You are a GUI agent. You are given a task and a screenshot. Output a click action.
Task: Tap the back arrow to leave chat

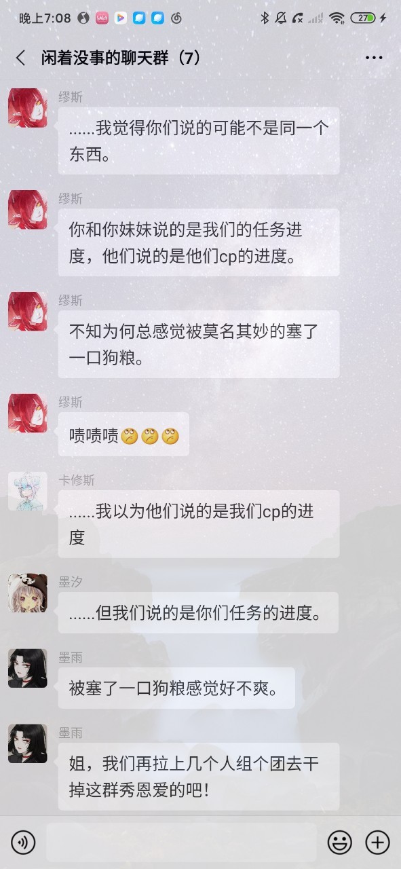coord(20,58)
